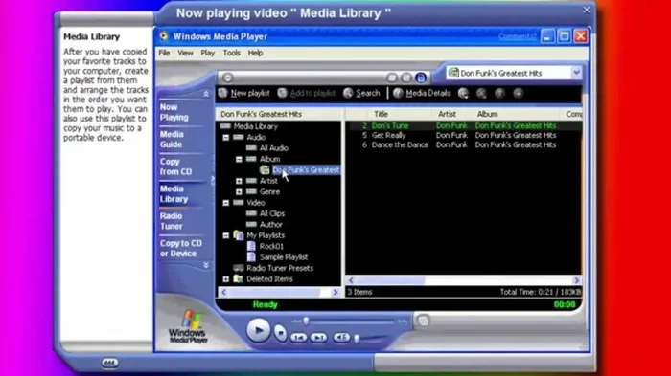Switch to Copy to CD or Device
The height and width of the screenshot is (376, 671).
pos(181,248)
